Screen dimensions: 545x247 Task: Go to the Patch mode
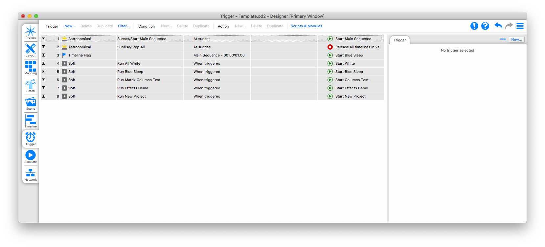point(31,86)
